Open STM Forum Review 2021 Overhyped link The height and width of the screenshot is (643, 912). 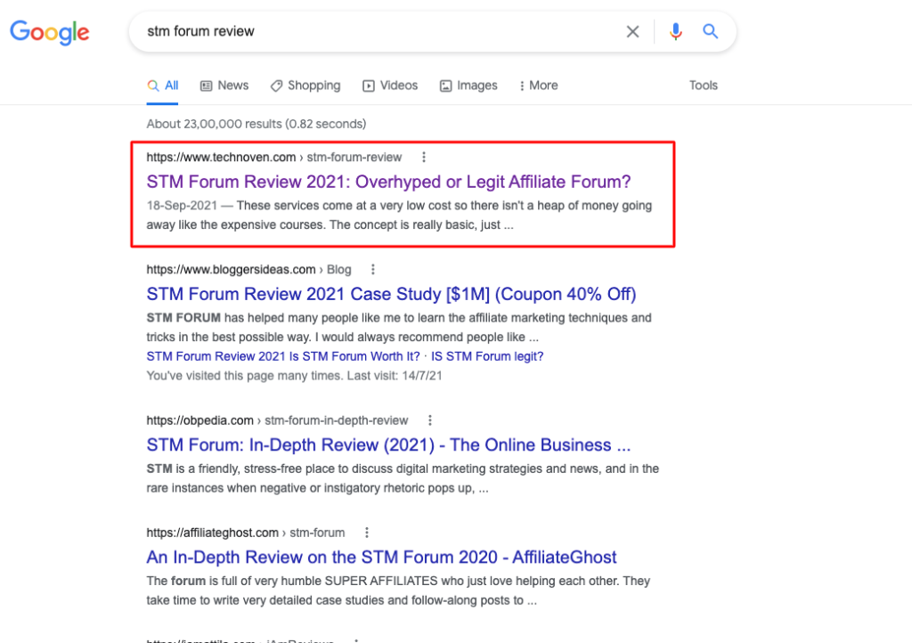[388, 182]
